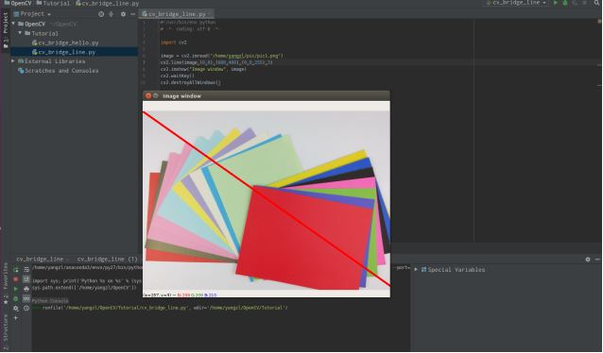Click Tutorial in the breadcrumb bar
This screenshot has height=353, width=603.
pyautogui.click(x=54, y=3)
